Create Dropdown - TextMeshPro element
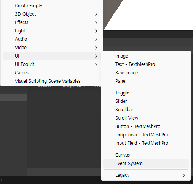 click(x=146, y=135)
